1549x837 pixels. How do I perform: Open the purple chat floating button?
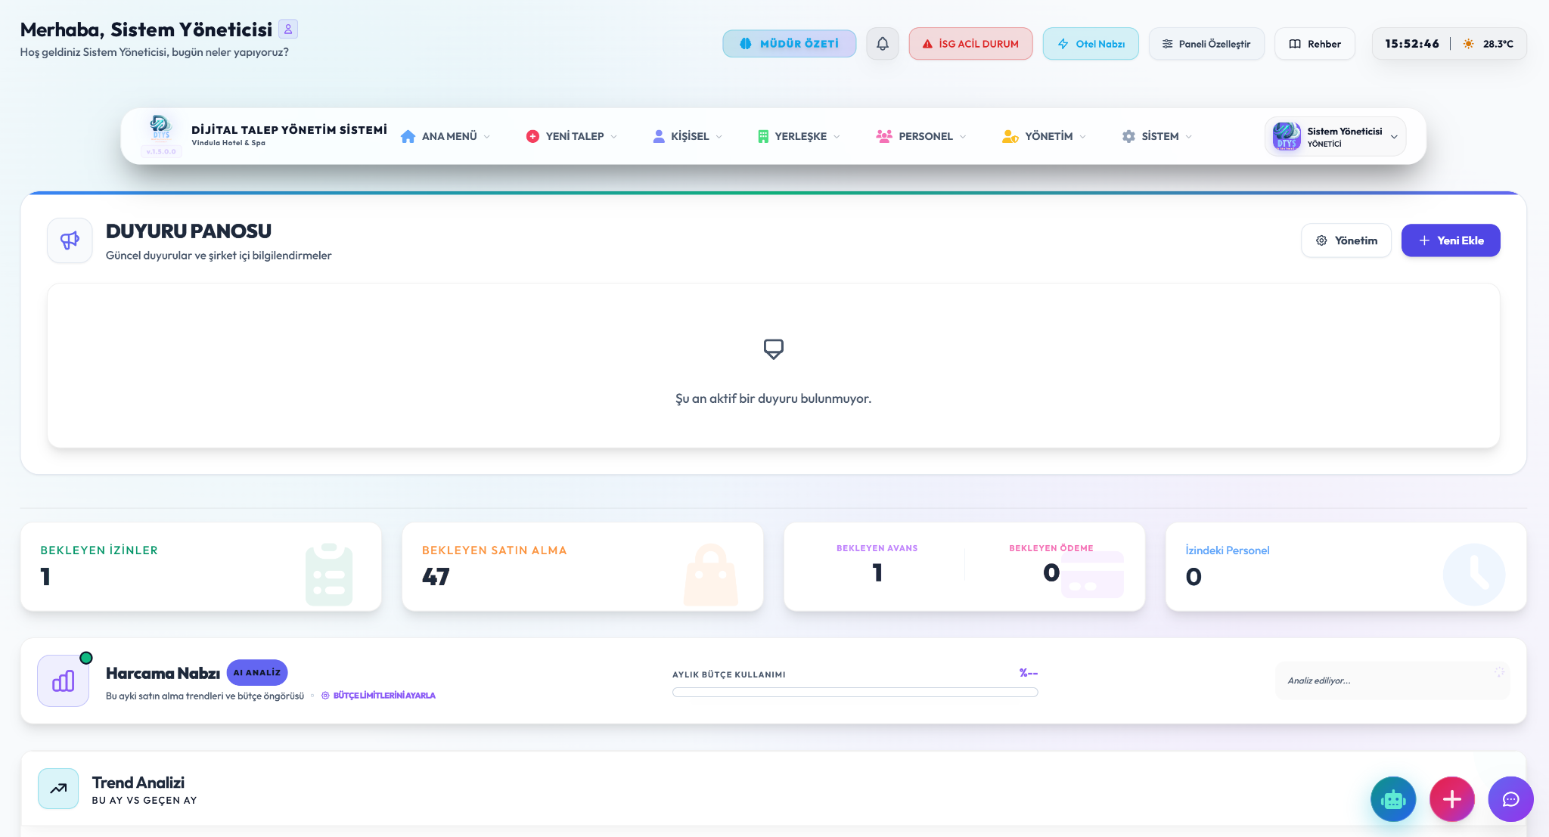click(x=1511, y=799)
